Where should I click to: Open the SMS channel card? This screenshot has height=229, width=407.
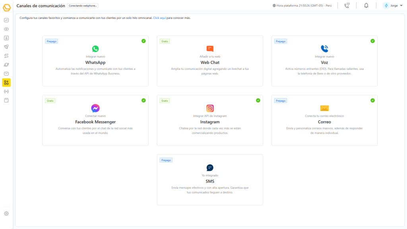210,180
